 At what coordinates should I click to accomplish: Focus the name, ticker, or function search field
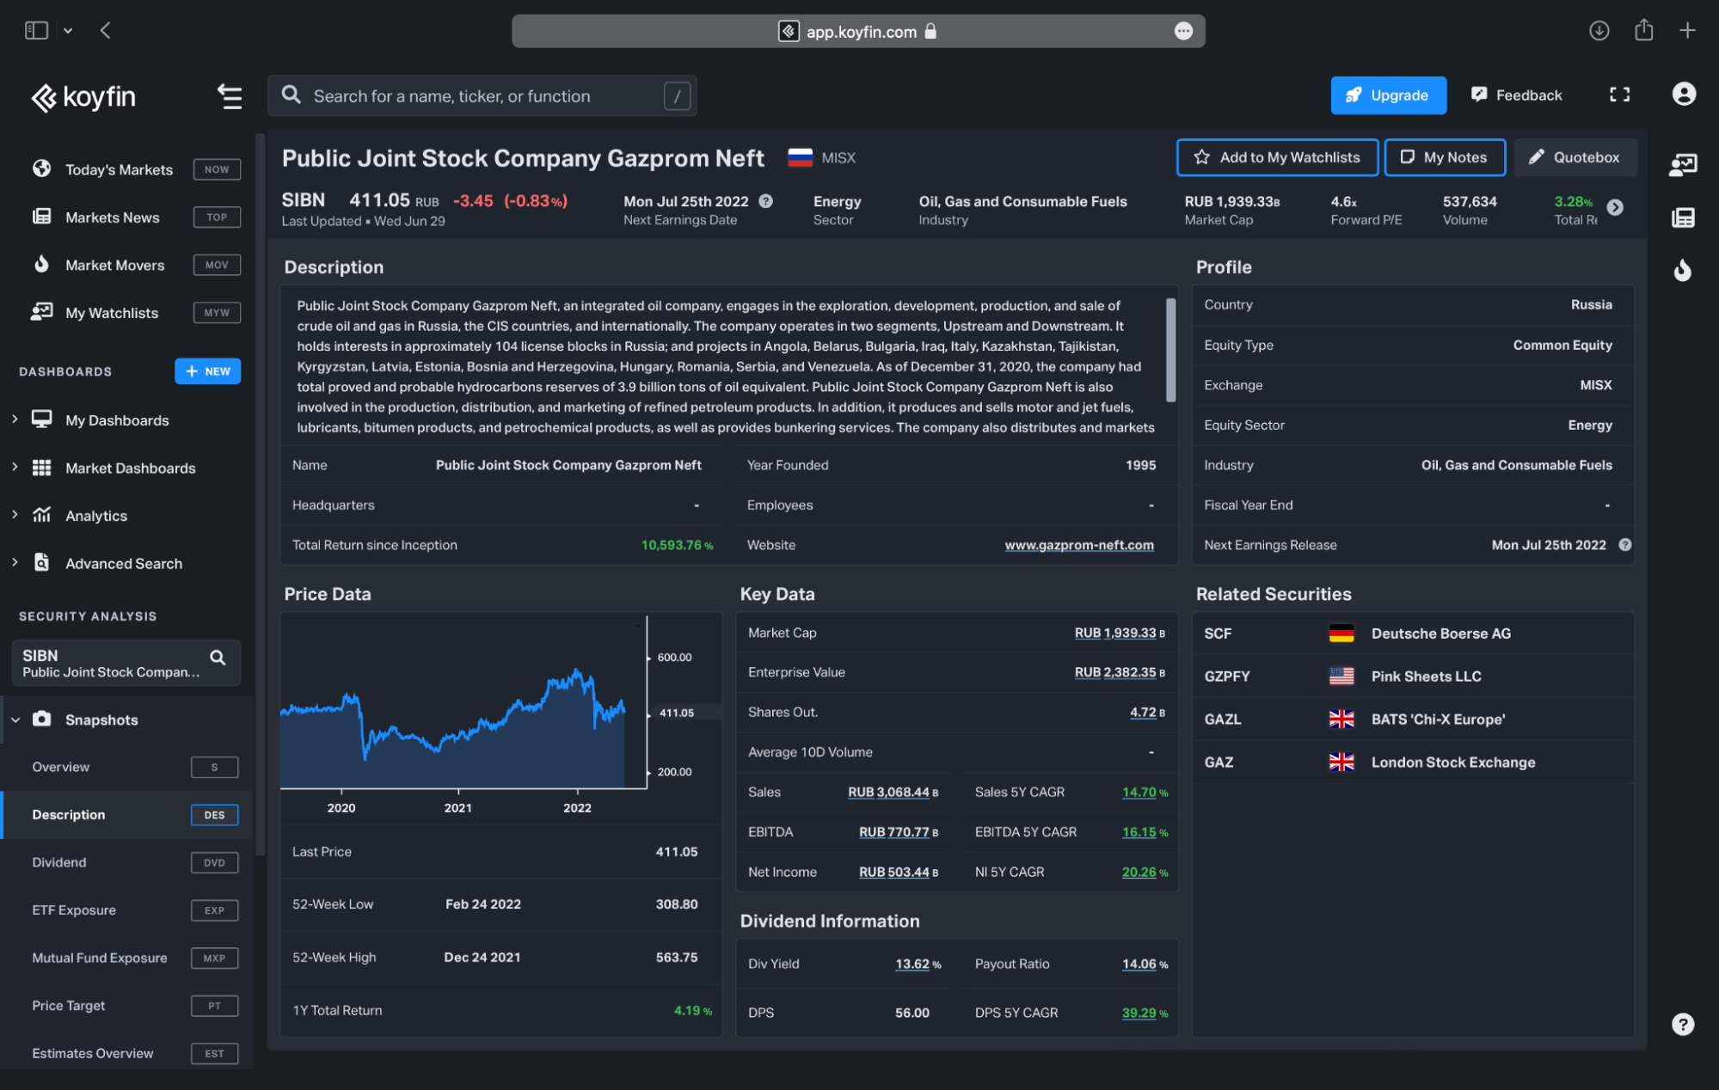[x=482, y=95]
